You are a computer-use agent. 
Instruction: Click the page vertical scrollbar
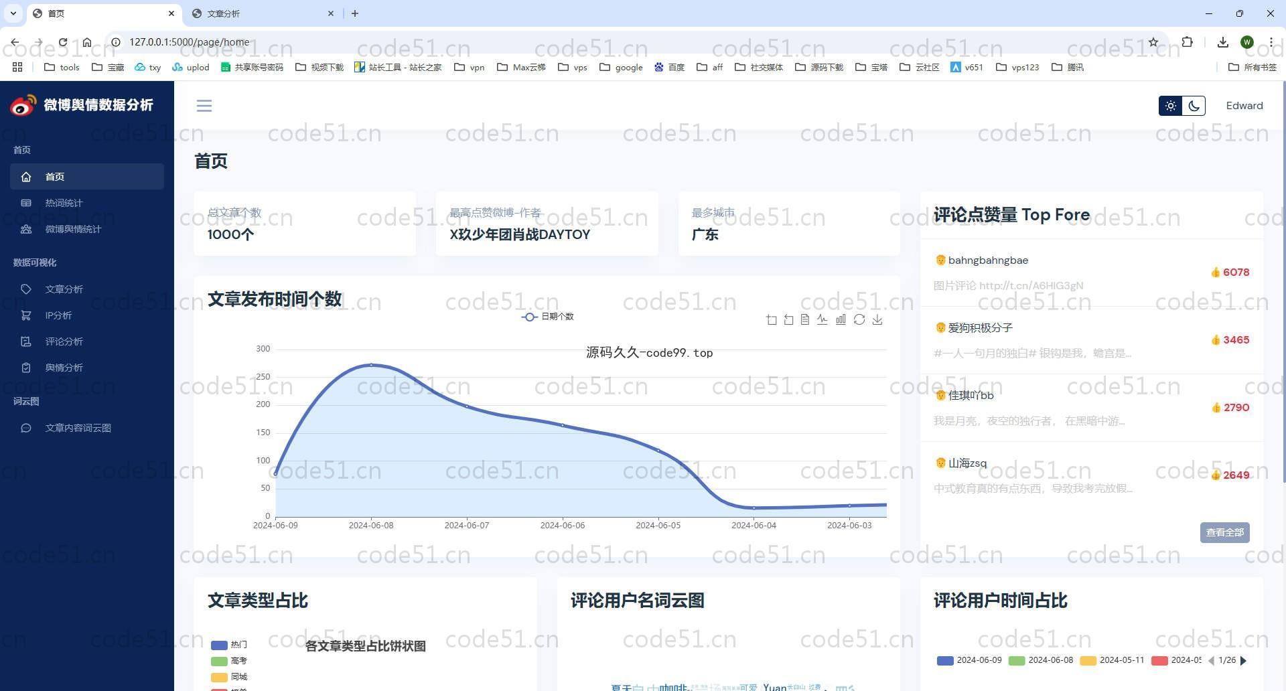(1283, 281)
